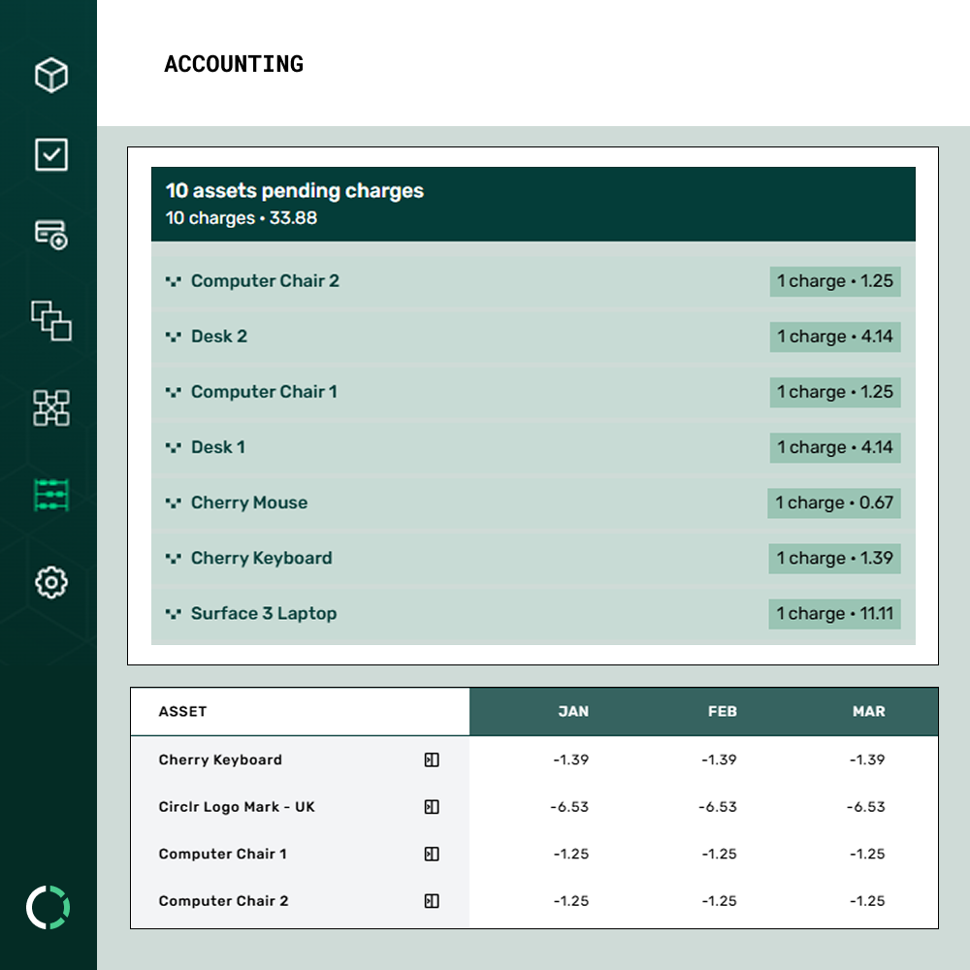
Task: Select Computer Chair 2 in the asset table
Action: tap(223, 901)
